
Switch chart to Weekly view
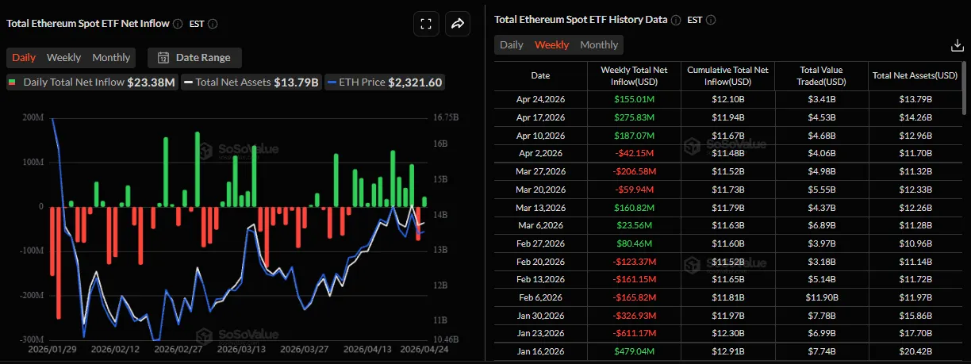point(63,57)
